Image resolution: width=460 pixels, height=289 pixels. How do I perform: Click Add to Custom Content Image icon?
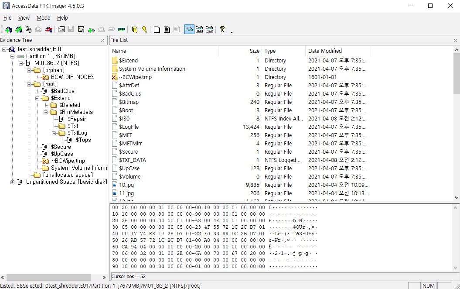tap(91, 29)
